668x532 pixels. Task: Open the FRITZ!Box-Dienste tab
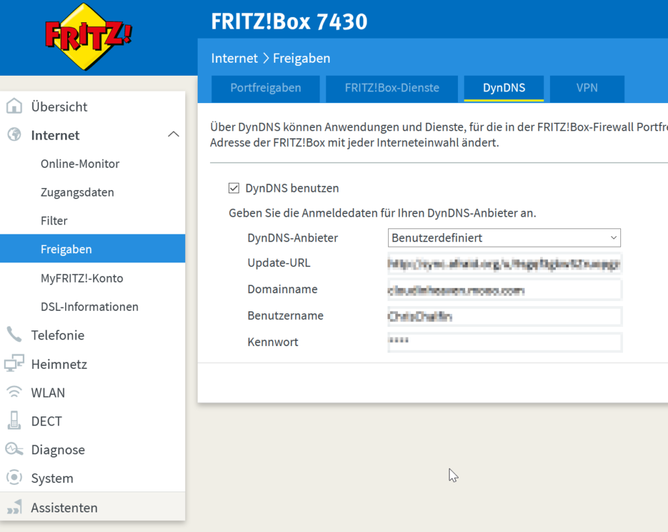click(x=391, y=88)
